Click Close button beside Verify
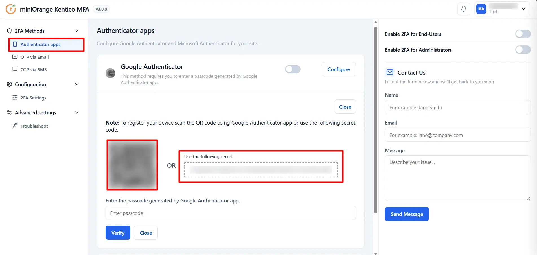Viewport: 537px width, 255px height. 146,233
